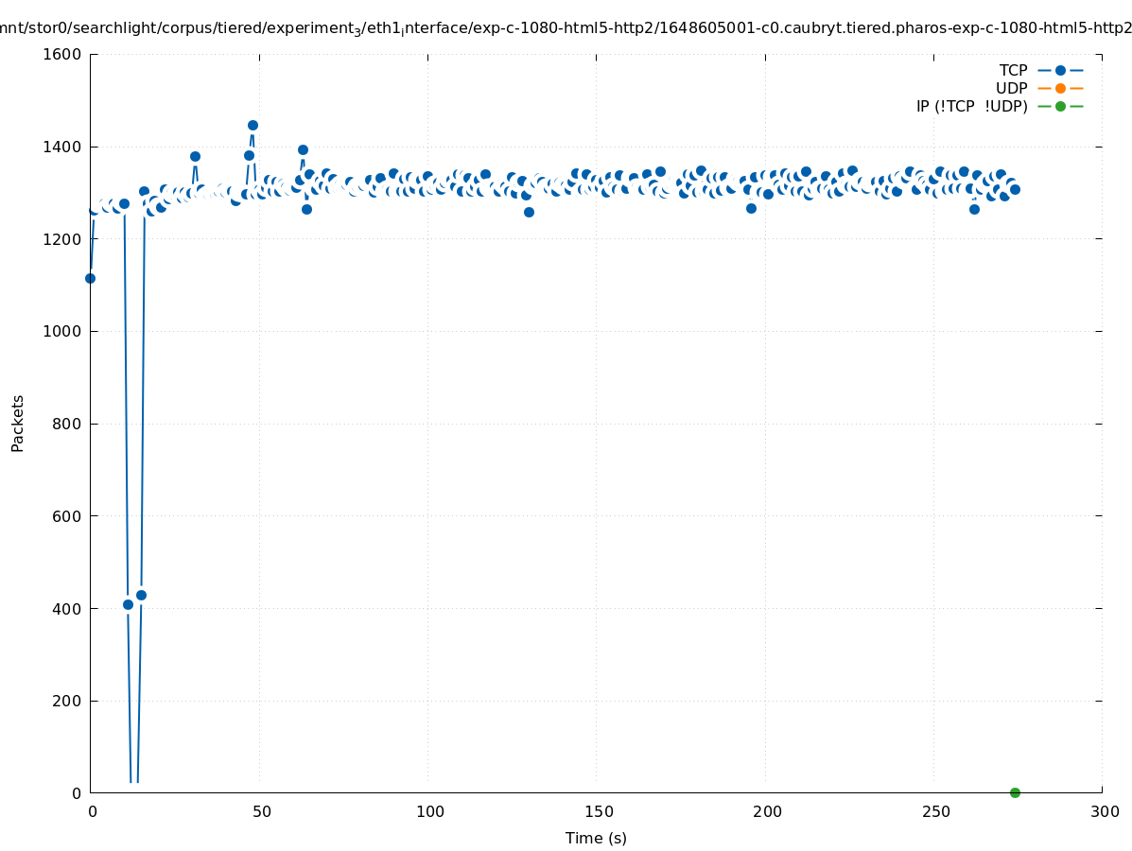Click the blue TCP legend marker

point(1060,71)
